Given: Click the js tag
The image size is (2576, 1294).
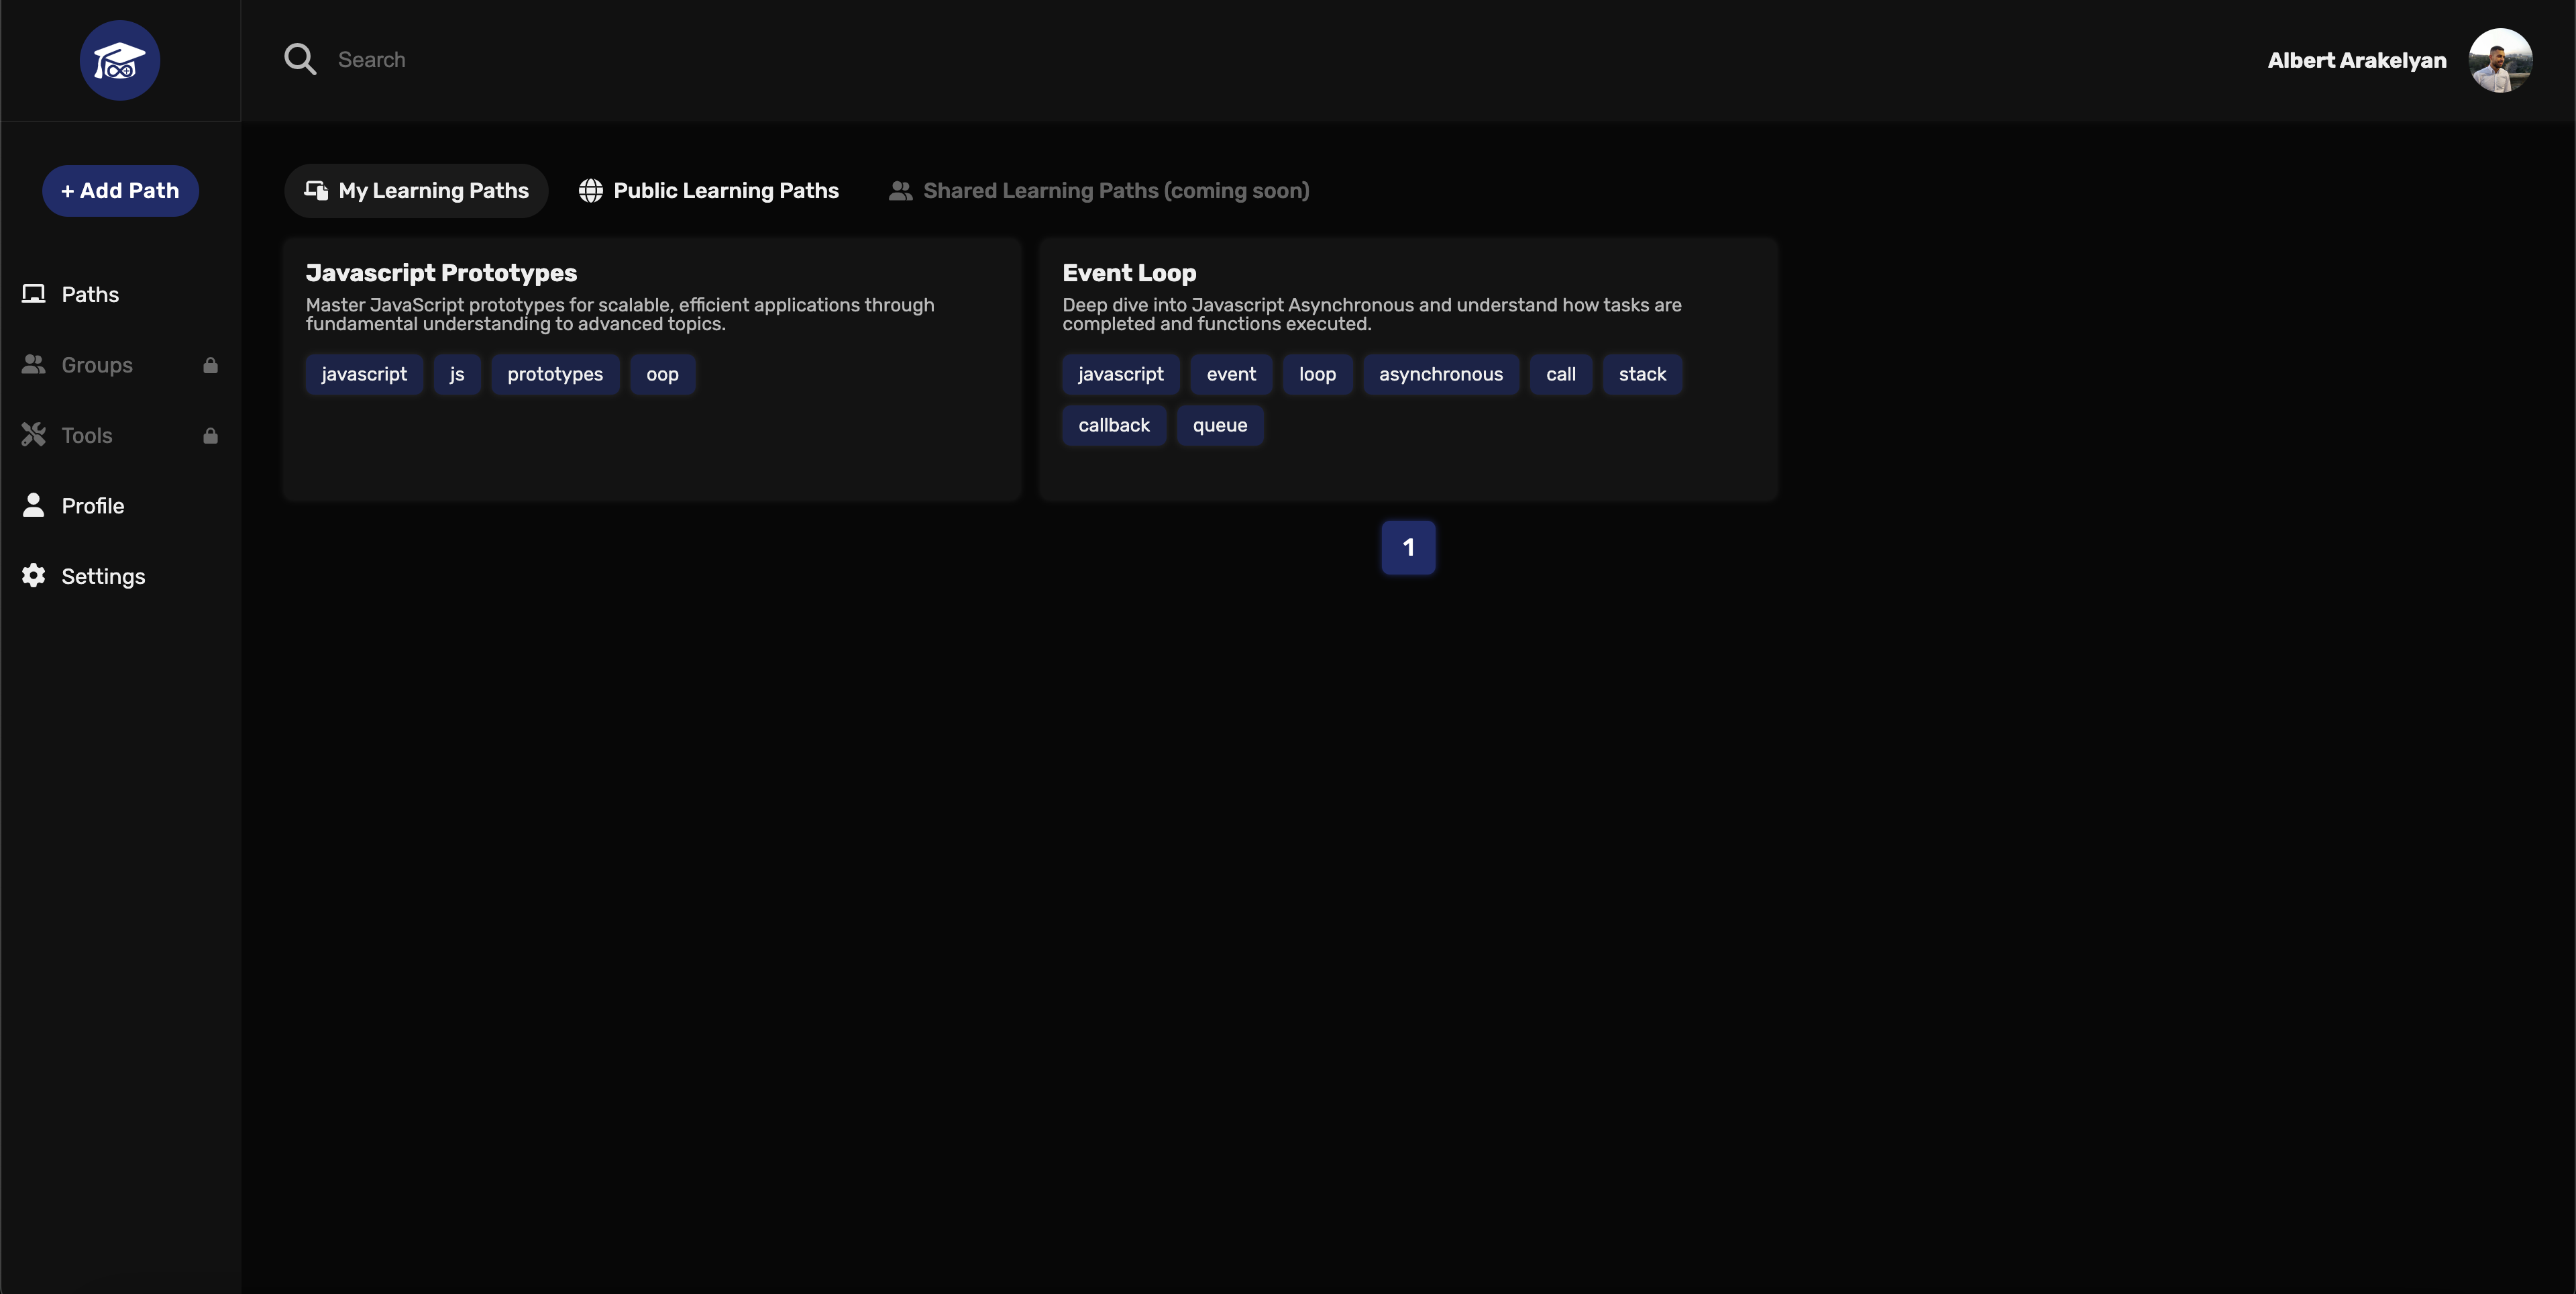Looking at the screenshot, I should point(457,375).
